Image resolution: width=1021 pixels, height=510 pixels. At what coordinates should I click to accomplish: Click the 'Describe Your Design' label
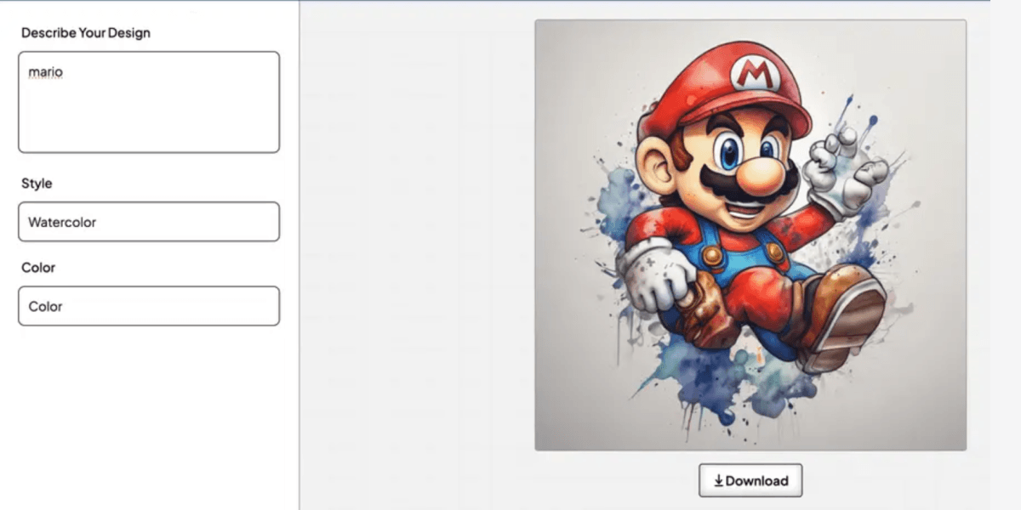[86, 33]
